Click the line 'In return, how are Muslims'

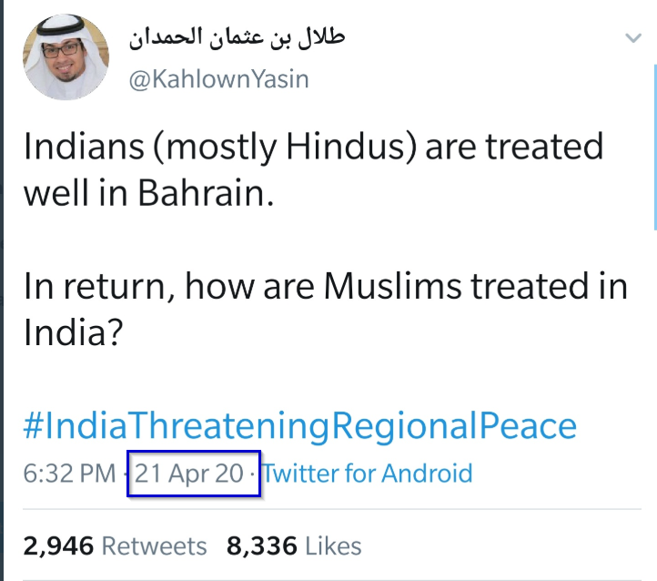click(x=326, y=287)
